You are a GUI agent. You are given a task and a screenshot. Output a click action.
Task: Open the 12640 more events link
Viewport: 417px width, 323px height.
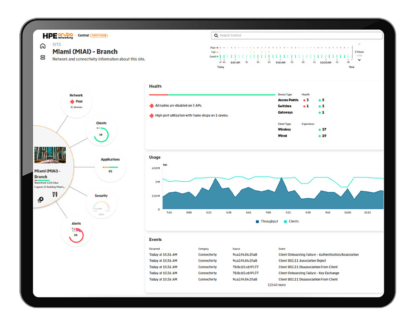click(277, 285)
